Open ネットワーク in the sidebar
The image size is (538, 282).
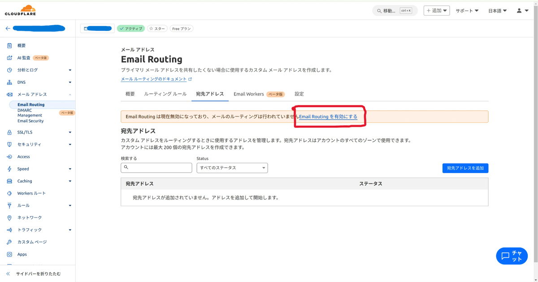(x=30, y=217)
